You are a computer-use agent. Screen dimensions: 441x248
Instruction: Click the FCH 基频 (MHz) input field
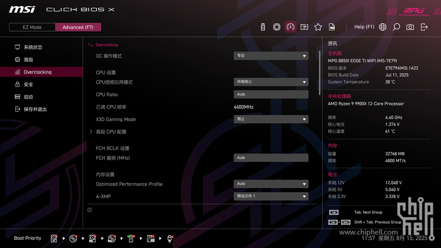tap(271, 158)
